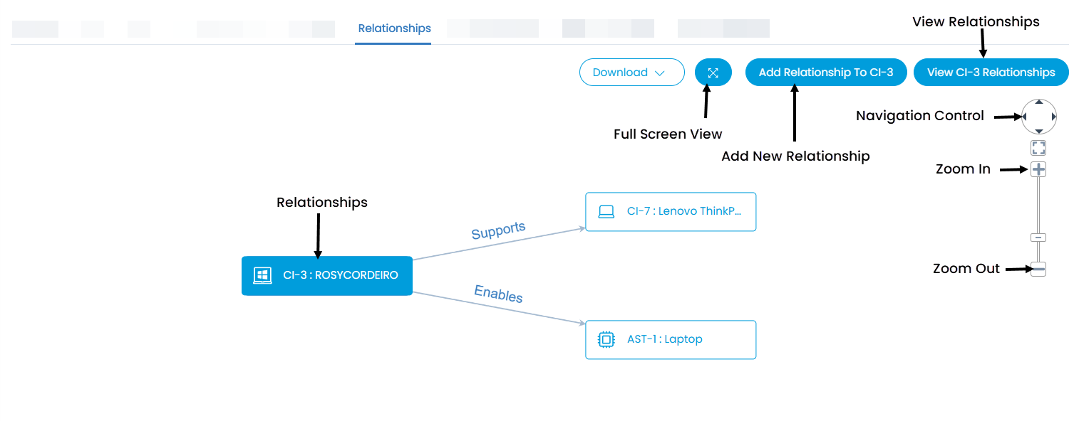This screenshot has height=421, width=1074.
Task: Open Full Screen View of the relationship map
Action: coord(713,72)
